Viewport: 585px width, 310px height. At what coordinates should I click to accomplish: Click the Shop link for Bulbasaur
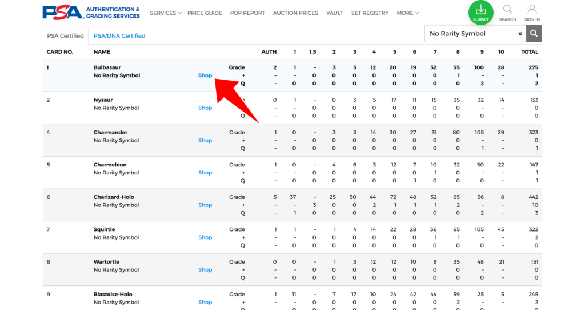(205, 75)
